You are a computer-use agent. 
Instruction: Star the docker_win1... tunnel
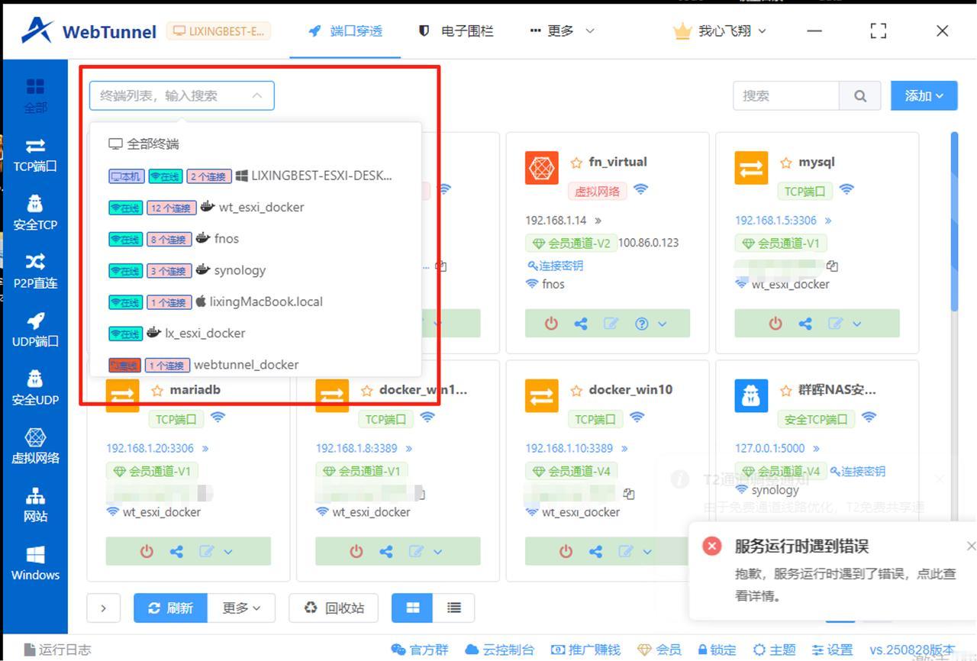[366, 390]
